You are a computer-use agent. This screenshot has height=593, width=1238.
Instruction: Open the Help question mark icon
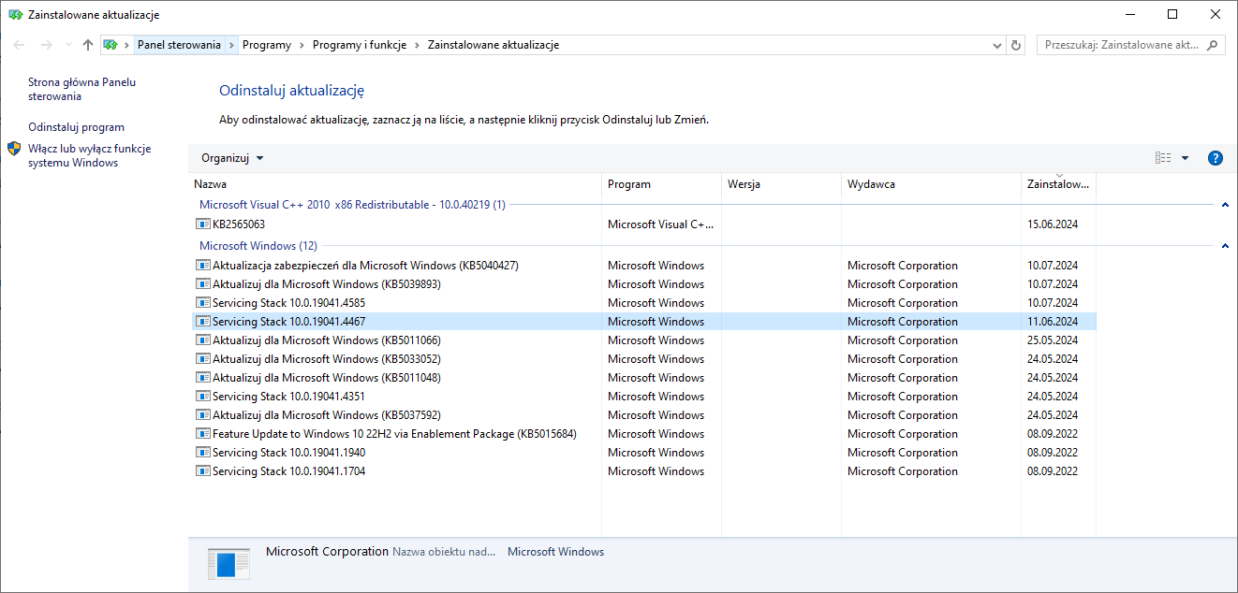[1216, 158]
